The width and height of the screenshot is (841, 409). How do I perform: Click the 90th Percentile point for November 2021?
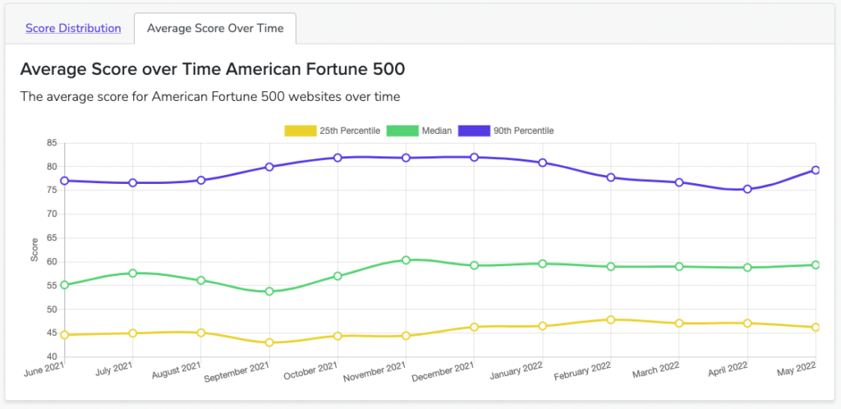pyautogui.click(x=406, y=158)
